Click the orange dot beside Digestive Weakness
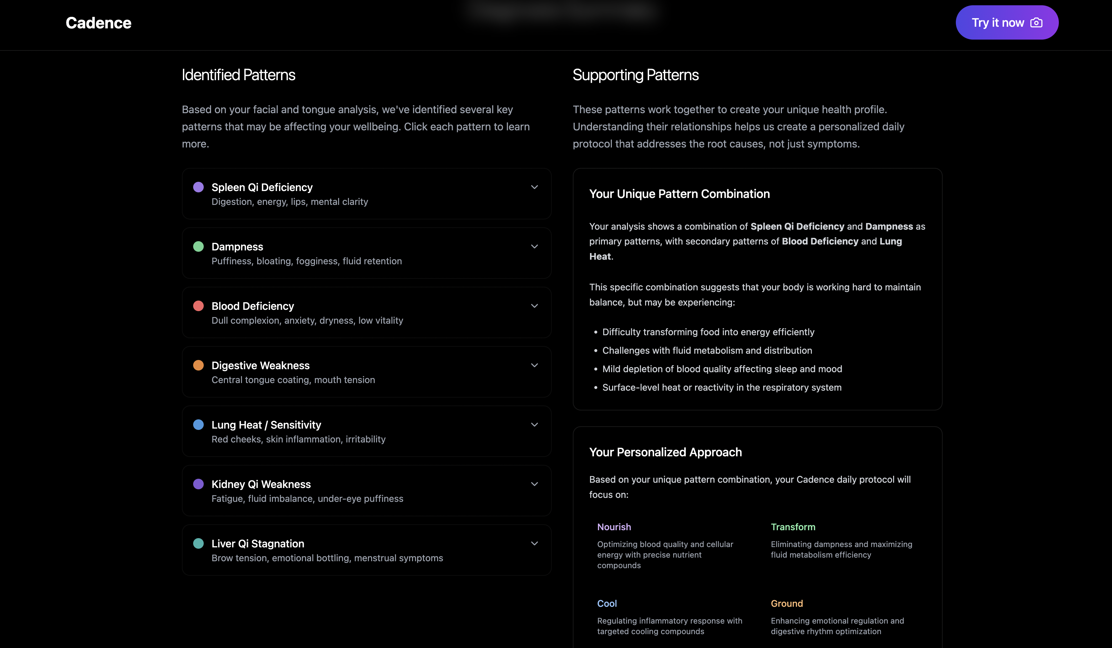The width and height of the screenshot is (1112, 648). (198, 366)
